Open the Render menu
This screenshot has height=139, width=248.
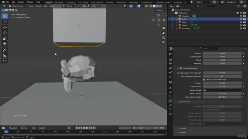coord(21,2)
